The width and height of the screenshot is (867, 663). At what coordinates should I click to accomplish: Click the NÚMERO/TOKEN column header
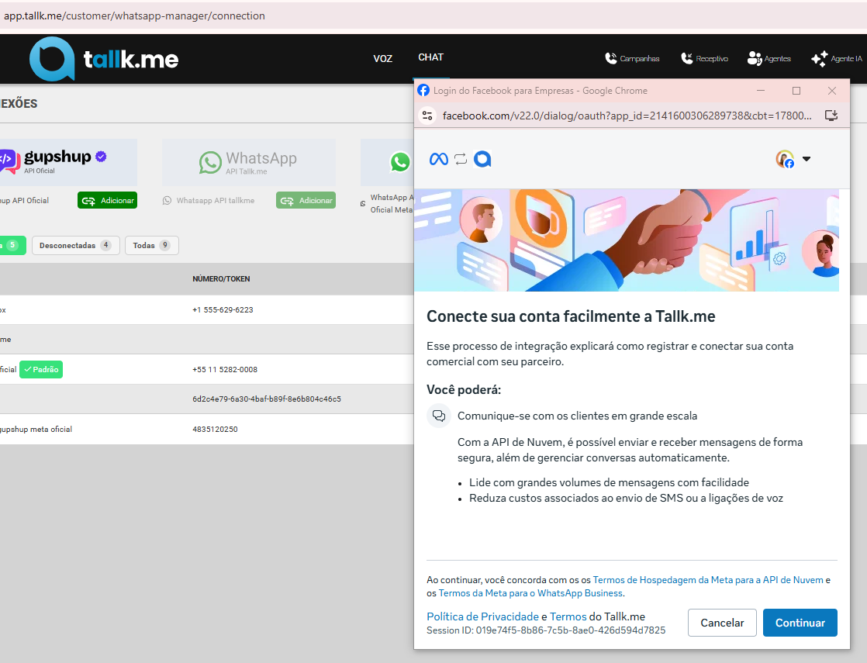221,279
